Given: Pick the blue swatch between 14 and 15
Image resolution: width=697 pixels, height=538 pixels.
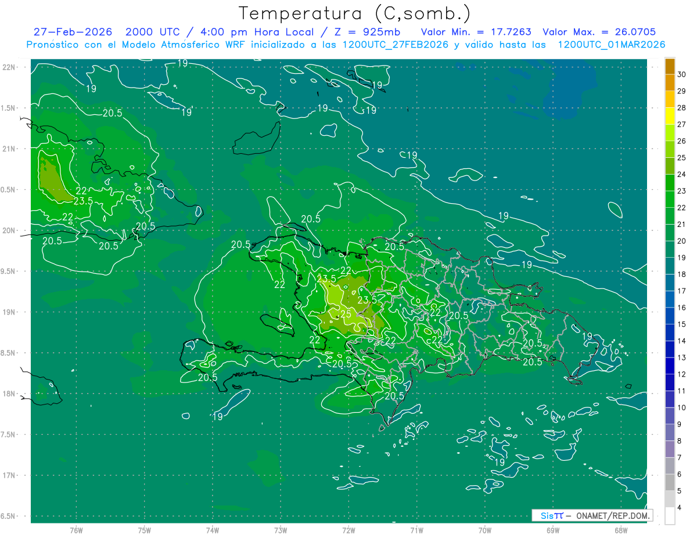Looking at the screenshot, I should click(670, 333).
